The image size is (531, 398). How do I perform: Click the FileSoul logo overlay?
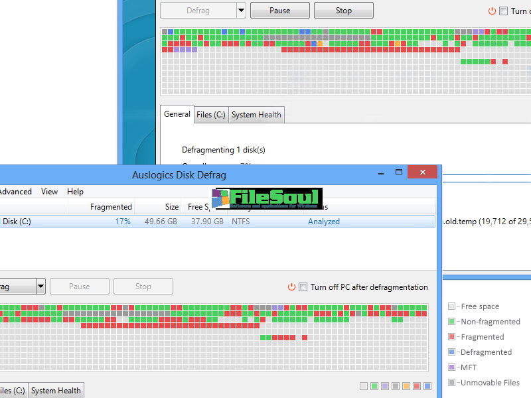point(267,198)
